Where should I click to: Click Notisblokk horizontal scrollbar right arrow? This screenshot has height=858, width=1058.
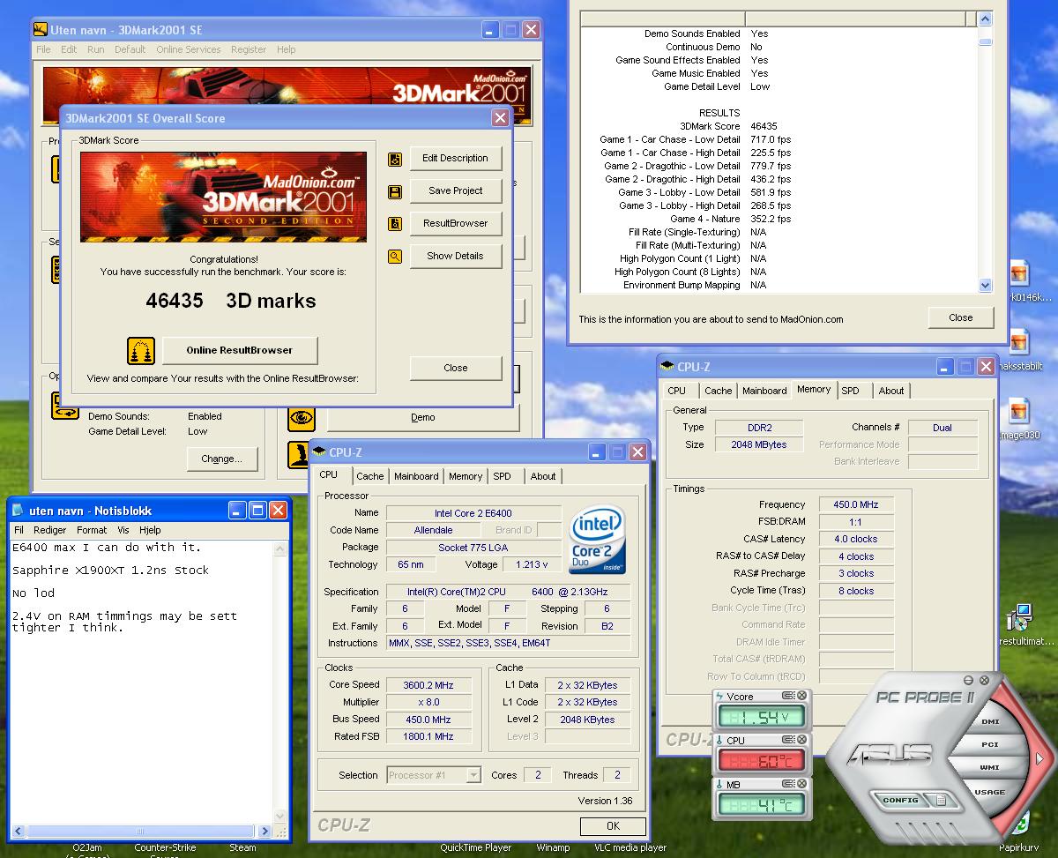267,831
